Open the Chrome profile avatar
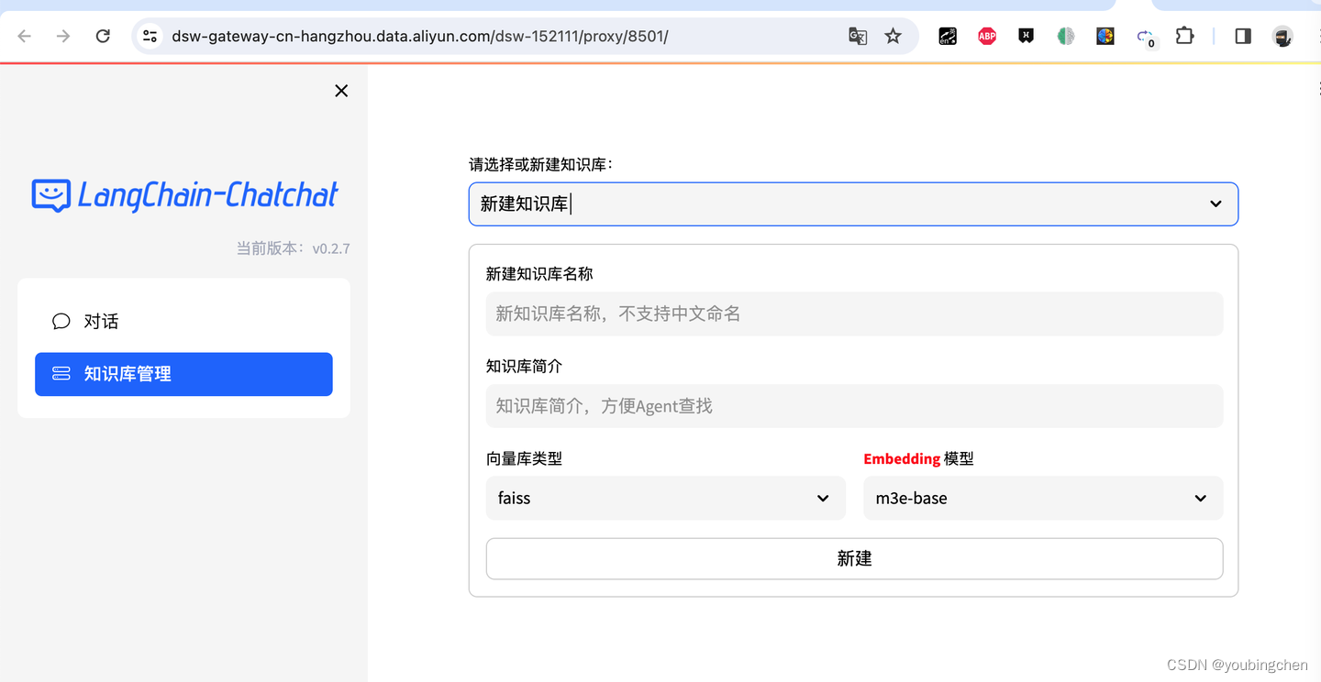 [x=1282, y=37]
